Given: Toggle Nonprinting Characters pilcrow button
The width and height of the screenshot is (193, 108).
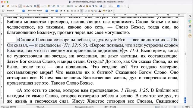Looking at the screenshot, I should 93,6.
